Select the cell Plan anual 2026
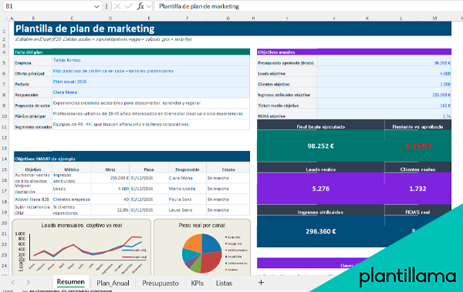 151,82
